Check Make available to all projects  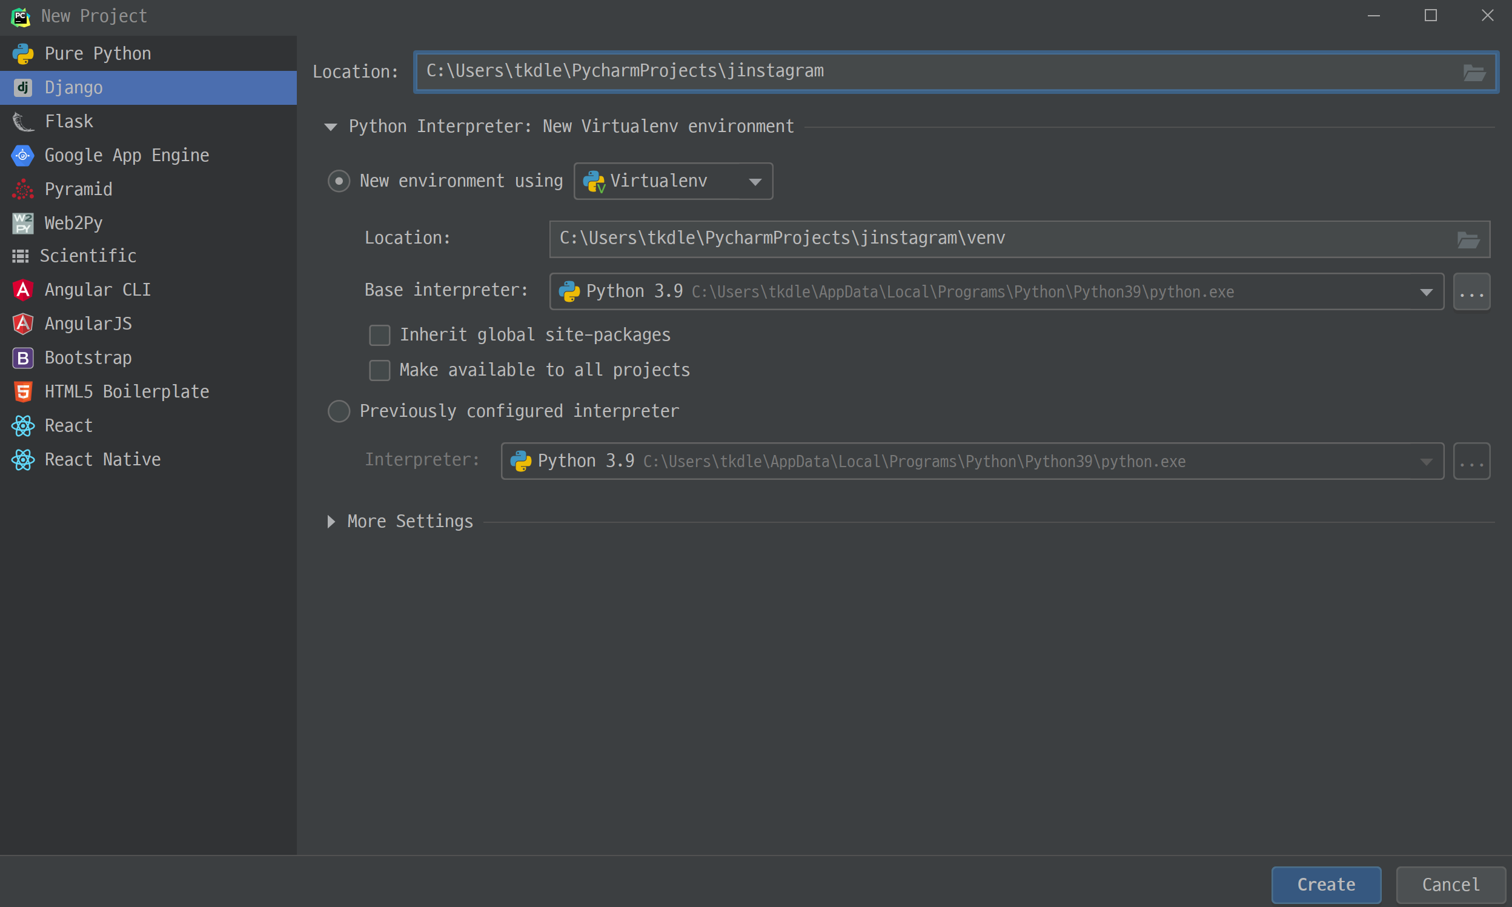pos(379,370)
